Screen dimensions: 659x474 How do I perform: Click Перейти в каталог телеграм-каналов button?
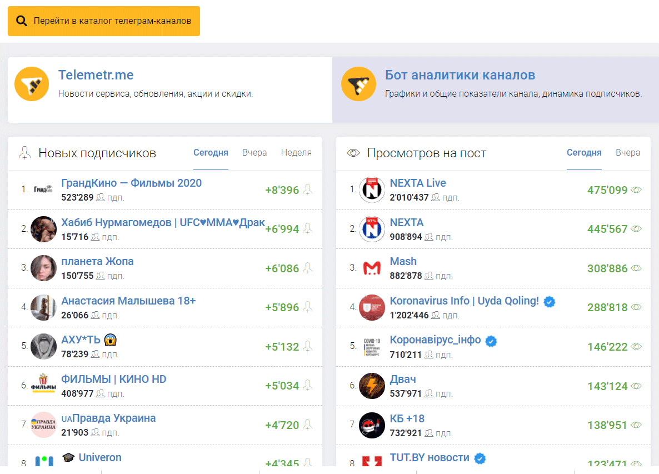[x=104, y=21]
